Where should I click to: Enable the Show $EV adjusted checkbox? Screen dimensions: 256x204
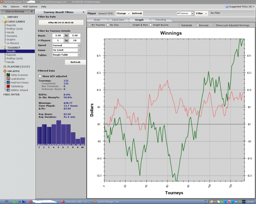click(40, 76)
